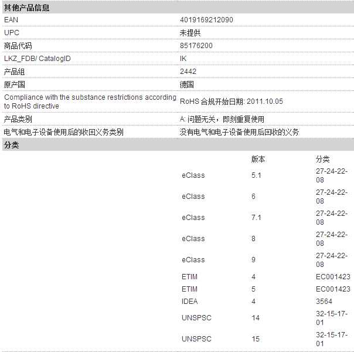Screen dimensions: 354x352
Task: Click the UPC row label
Action: point(12,33)
